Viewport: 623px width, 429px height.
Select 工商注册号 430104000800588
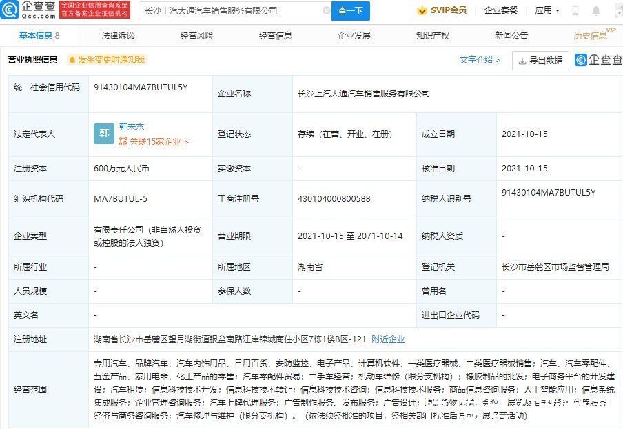click(334, 199)
